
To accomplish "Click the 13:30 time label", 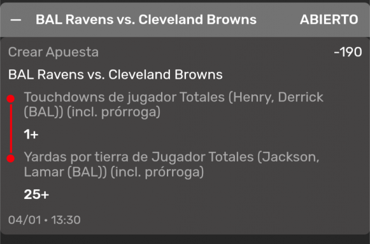I will click(x=66, y=220).
